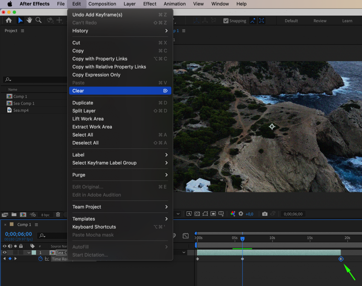This screenshot has width=362, height=286.
Task: Hide the Sea Comp 1 layer visibility eye
Action: tap(5, 252)
